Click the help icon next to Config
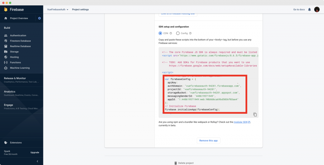Image resolution: width=324 pixels, height=165 pixels. [190, 33]
